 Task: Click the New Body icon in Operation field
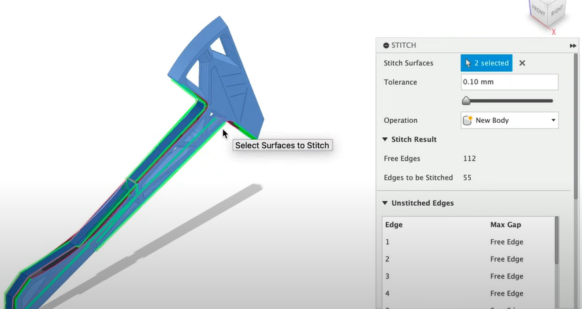(468, 120)
